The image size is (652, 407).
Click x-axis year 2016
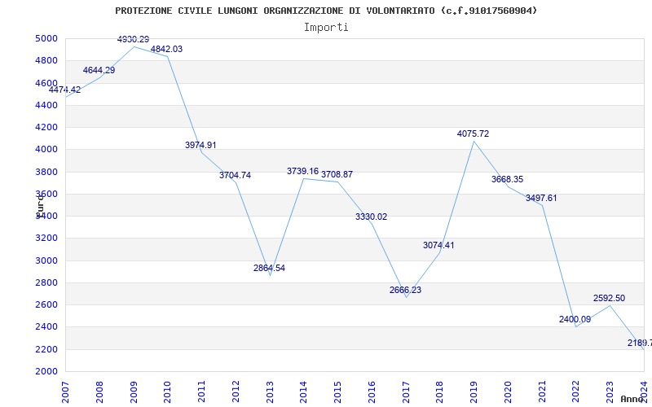pos(372,392)
